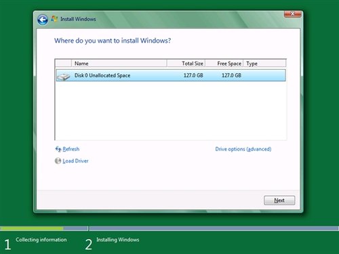Viewport: 339px width, 254px height.
Task: Click the Refresh arrows icon
Action: tap(58, 149)
